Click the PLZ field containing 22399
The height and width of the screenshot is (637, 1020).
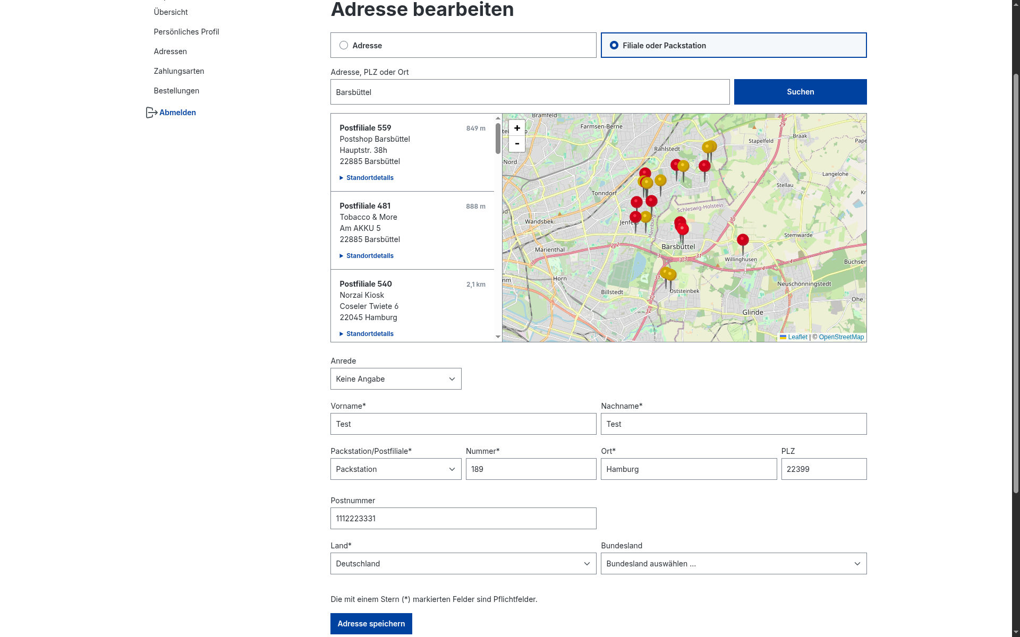[824, 469]
